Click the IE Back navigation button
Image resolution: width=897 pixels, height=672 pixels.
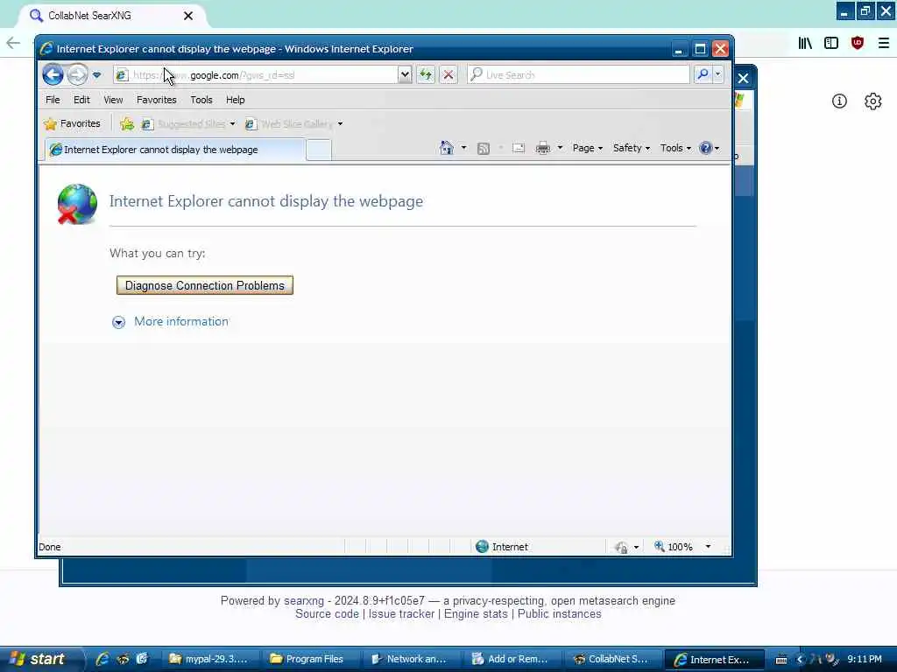(53, 75)
